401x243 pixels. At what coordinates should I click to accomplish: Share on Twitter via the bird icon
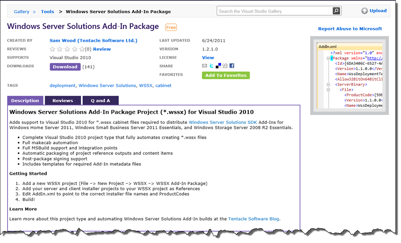[211, 66]
